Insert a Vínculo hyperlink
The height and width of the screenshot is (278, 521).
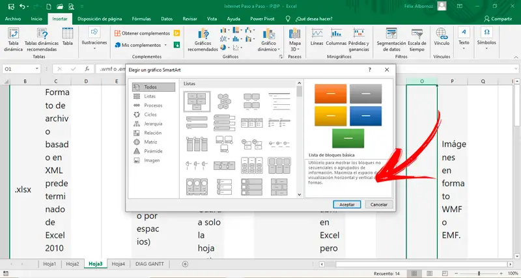[x=442, y=37]
